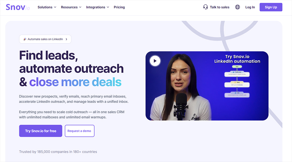Expand the Resources dropdown chevron
292x162 pixels.
point(80,7)
